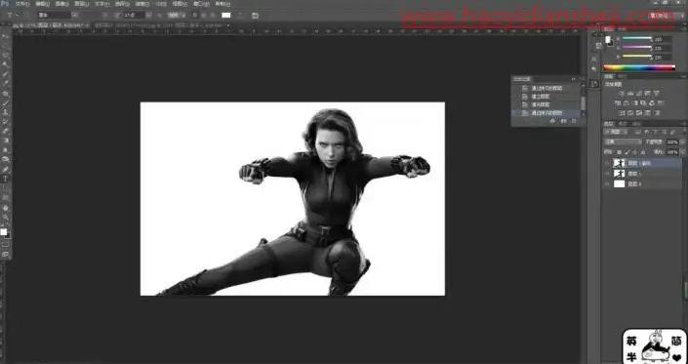The width and height of the screenshot is (688, 364).
Task: Add a Threshold adjustment
Action: click(639, 113)
